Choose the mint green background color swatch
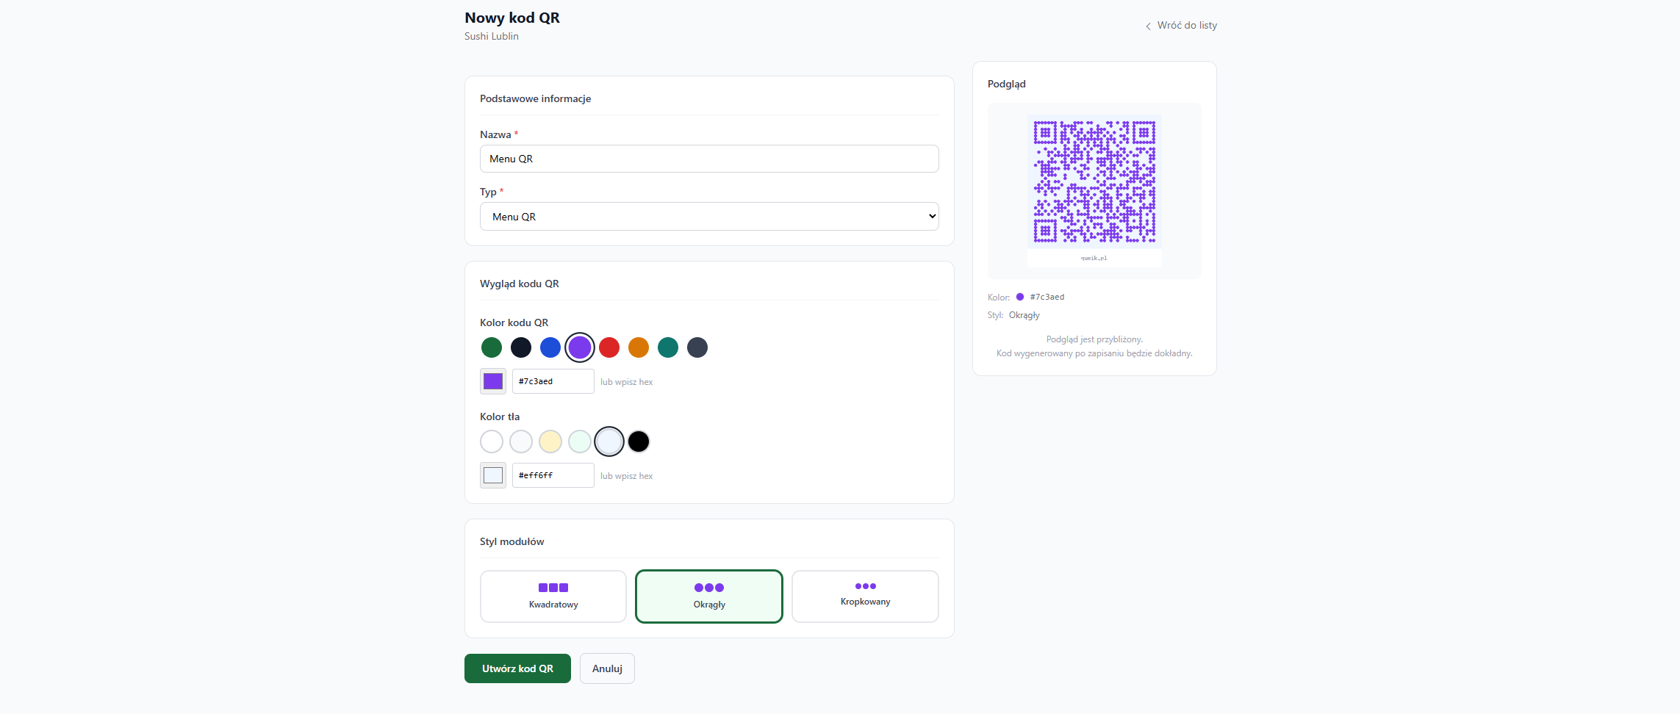Viewport: 1680px width, 714px height. (580, 441)
